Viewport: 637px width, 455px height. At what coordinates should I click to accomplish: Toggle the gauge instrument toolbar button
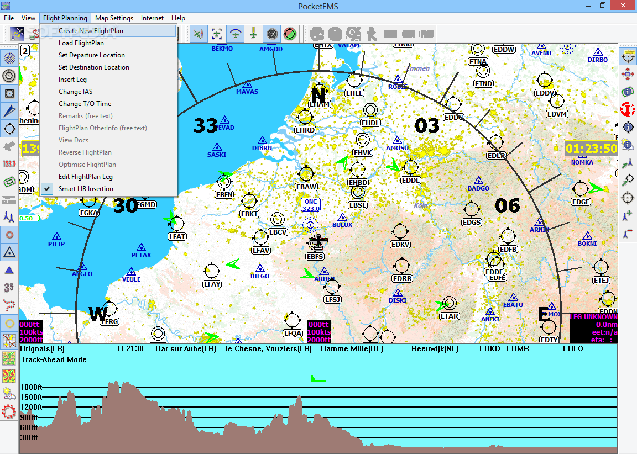tap(272, 34)
